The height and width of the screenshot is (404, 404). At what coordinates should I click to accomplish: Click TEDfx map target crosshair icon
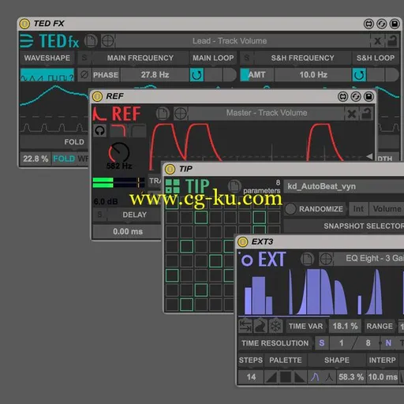tap(108, 41)
